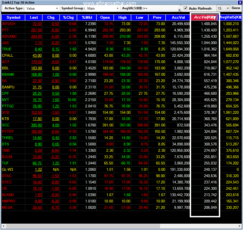Sort by the Prev column header
Viewport: 243px width, 230px height.
[157, 17]
